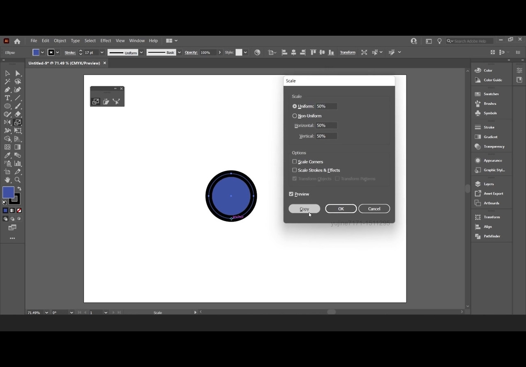Confirm scaling with the OK button
This screenshot has height=367, width=526.
341,209
